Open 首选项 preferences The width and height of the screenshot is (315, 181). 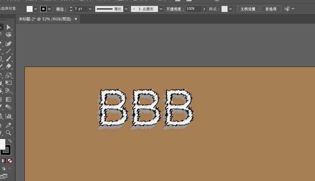coord(271,9)
